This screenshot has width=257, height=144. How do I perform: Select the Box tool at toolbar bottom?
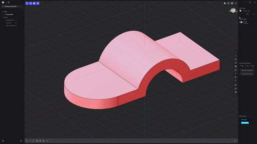point(236,92)
